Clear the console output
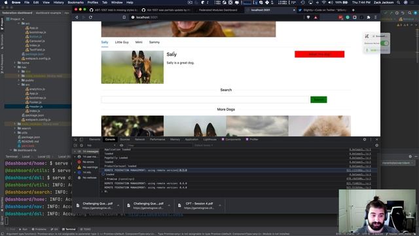The height and width of the screenshot is (236, 419). pos(81,146)
